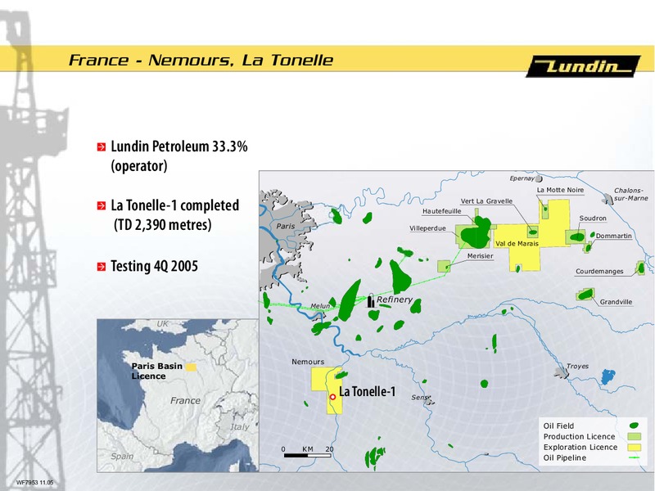Click the 'Lundin Petroleum 33.3%' text
The image size is (655, 491).
179,146
